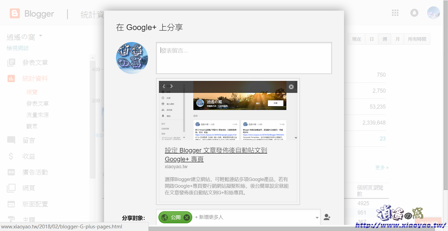Click the 網頁 pages icon
This screenshot has height=231, width=448.
pos(11,188)
